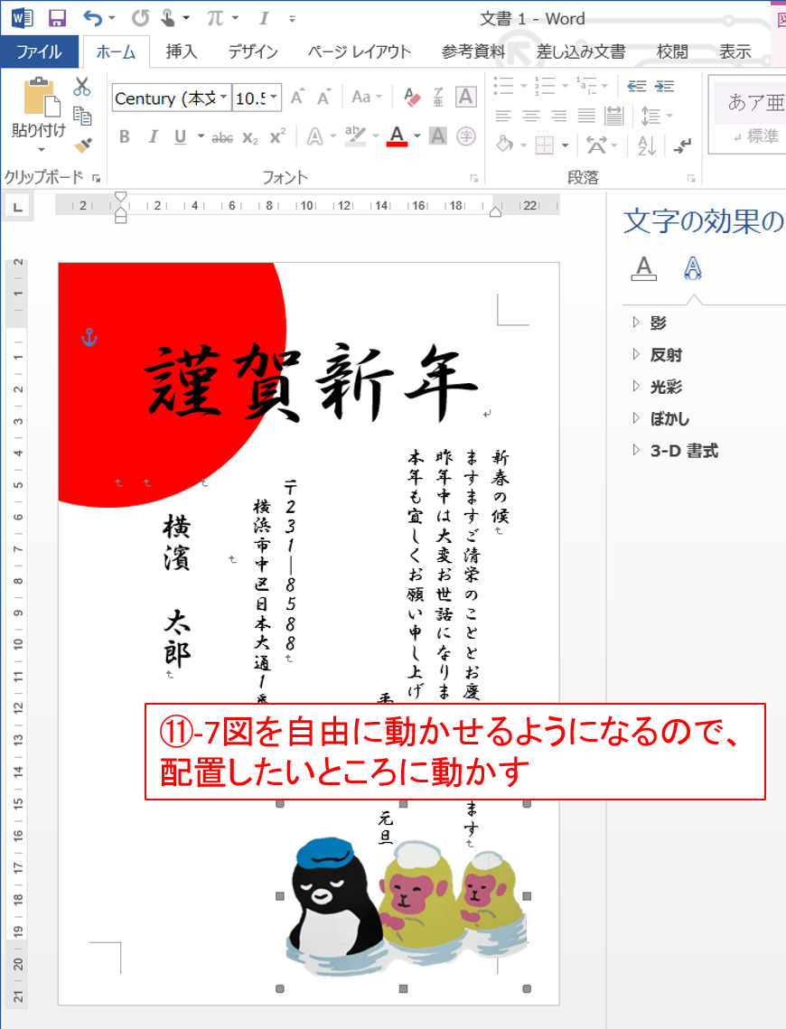Switch to the 挿入 tab
The height and width of the screenshot is (1029, 786).
181,51
